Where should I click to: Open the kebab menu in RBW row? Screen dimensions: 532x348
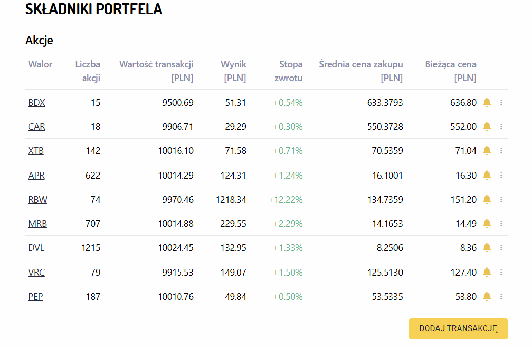(x=501, y=199)
